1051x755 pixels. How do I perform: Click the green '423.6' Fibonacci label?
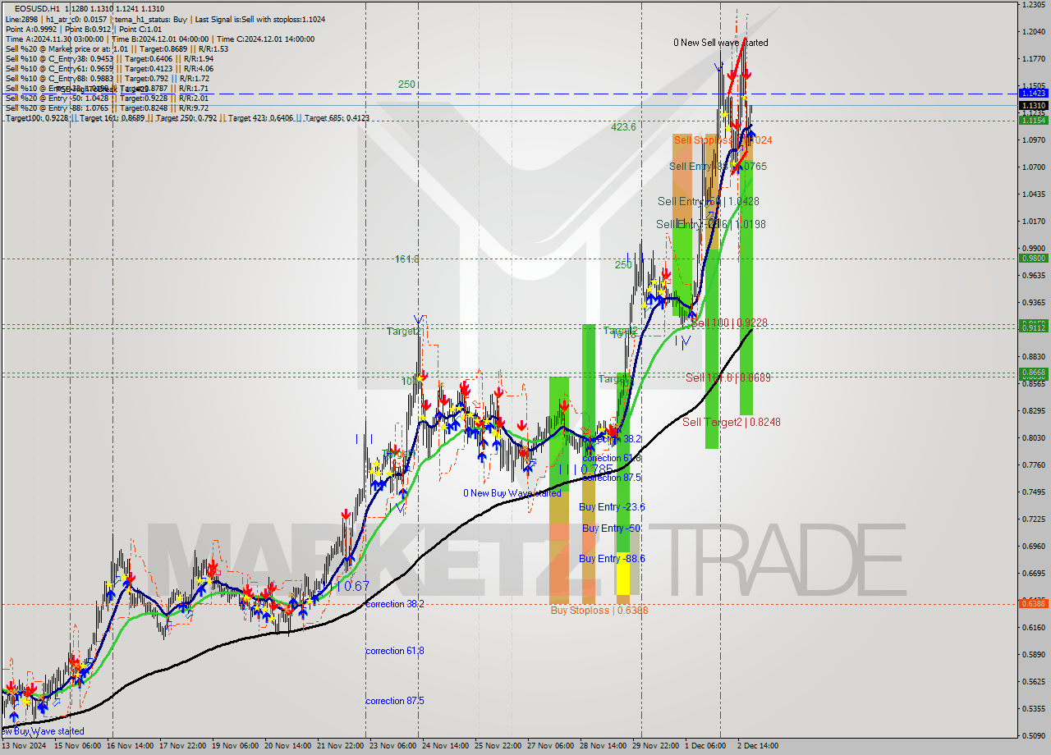click(x=623, y=127)
